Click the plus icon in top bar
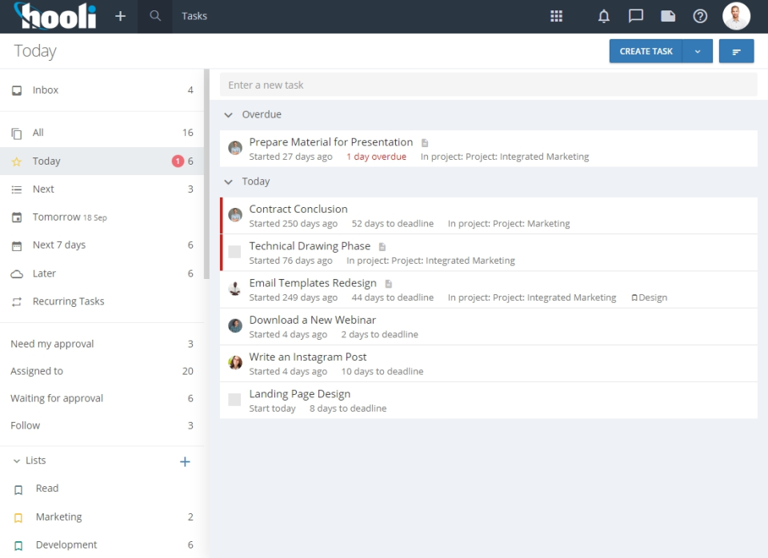Viewport: 768px width, 558px height. [120, 16]
